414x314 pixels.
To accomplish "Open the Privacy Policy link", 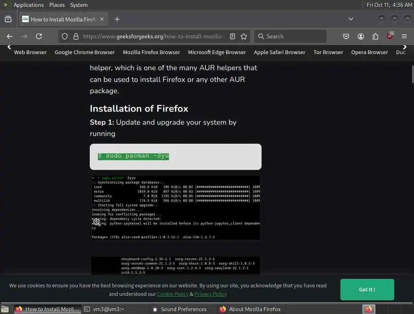I will click(x=211, y=294).
